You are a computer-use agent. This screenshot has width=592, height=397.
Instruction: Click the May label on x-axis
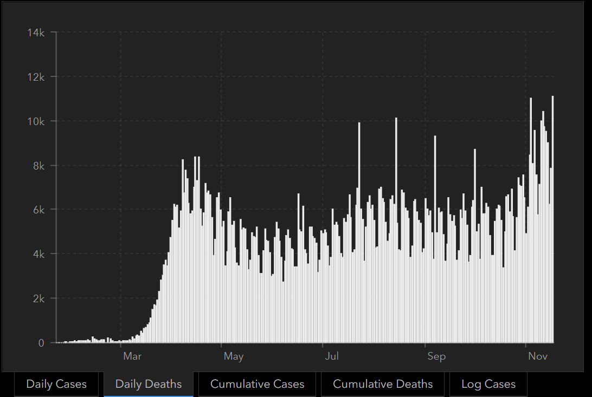point(233,356)
